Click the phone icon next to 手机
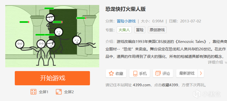227x101 pixels. (x=135, y=74)
